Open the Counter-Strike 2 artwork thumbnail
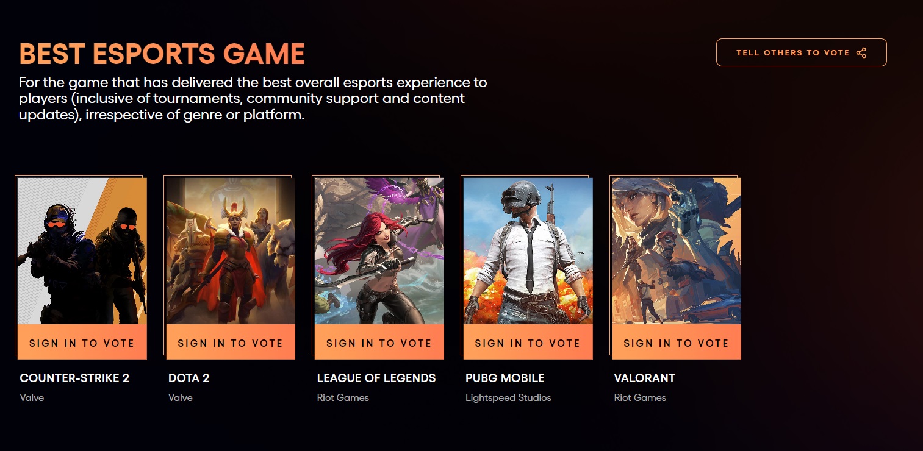The width and height of the screenshot is (923, 451). (x=82, y=250)
